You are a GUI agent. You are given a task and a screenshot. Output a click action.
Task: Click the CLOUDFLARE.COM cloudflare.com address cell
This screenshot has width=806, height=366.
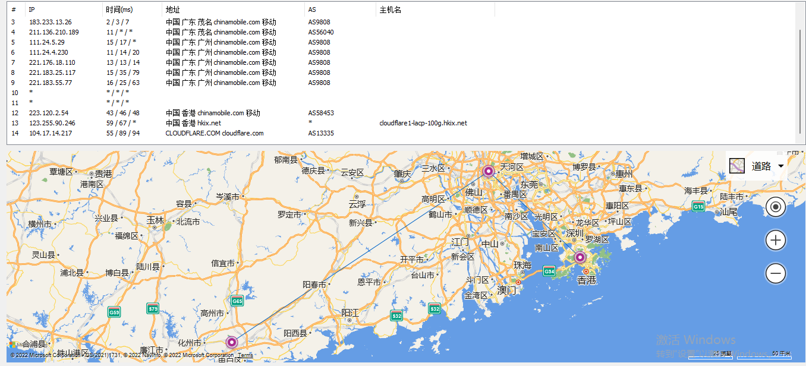(215, 133)
